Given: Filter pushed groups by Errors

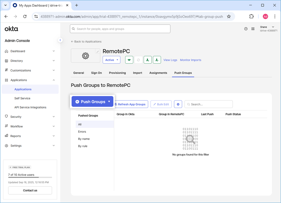Looking at the screenshot, I should (x=82, y=132).
